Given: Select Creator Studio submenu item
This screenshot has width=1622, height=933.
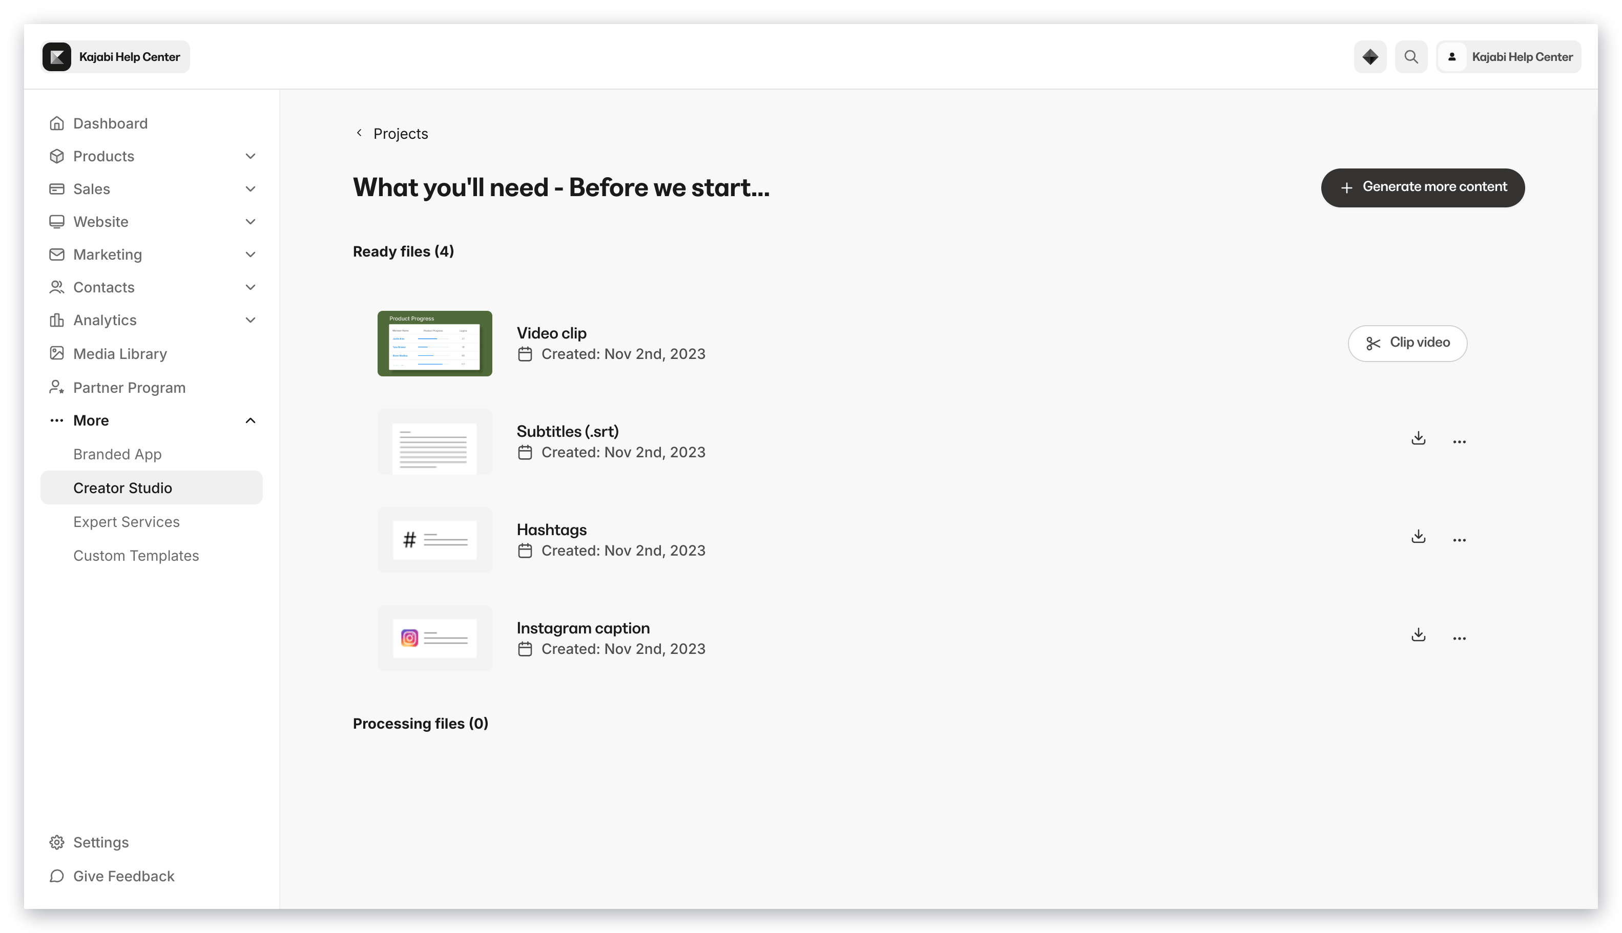Looking at the screenshot, I should [151, 487].
